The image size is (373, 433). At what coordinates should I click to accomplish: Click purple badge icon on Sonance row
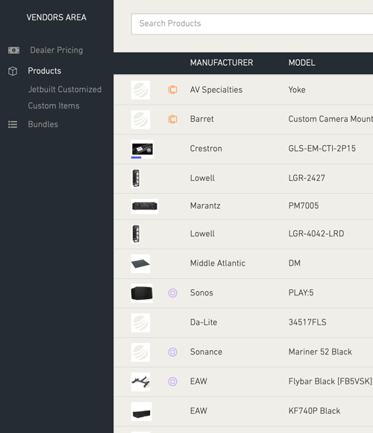tap(172, 352)
